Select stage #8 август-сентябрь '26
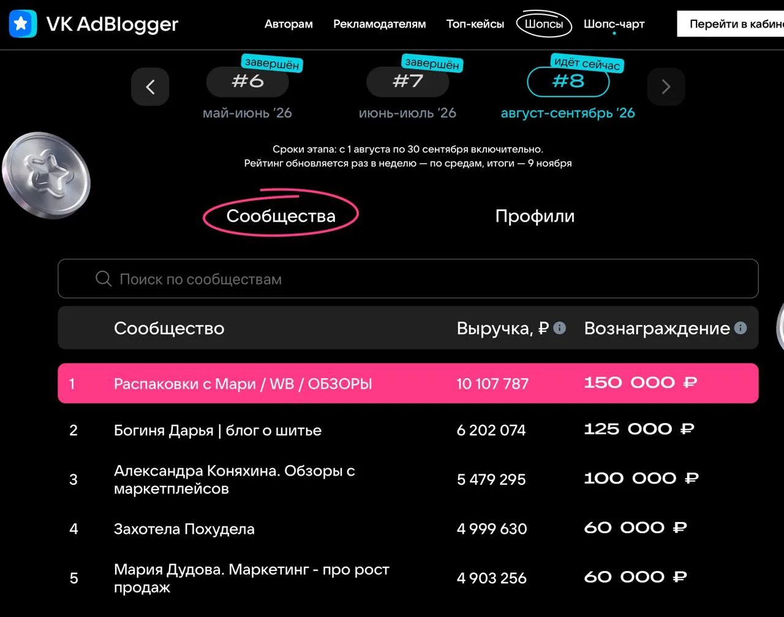 click(x=568, y=81)
